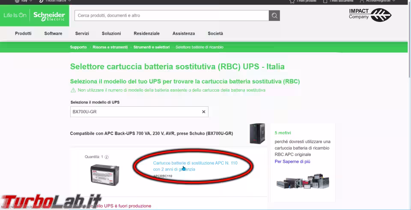Viewport: 411px width, 210px height.
Task: Click the Supporto breadcrumb link
Action: (x=78, y=47)
